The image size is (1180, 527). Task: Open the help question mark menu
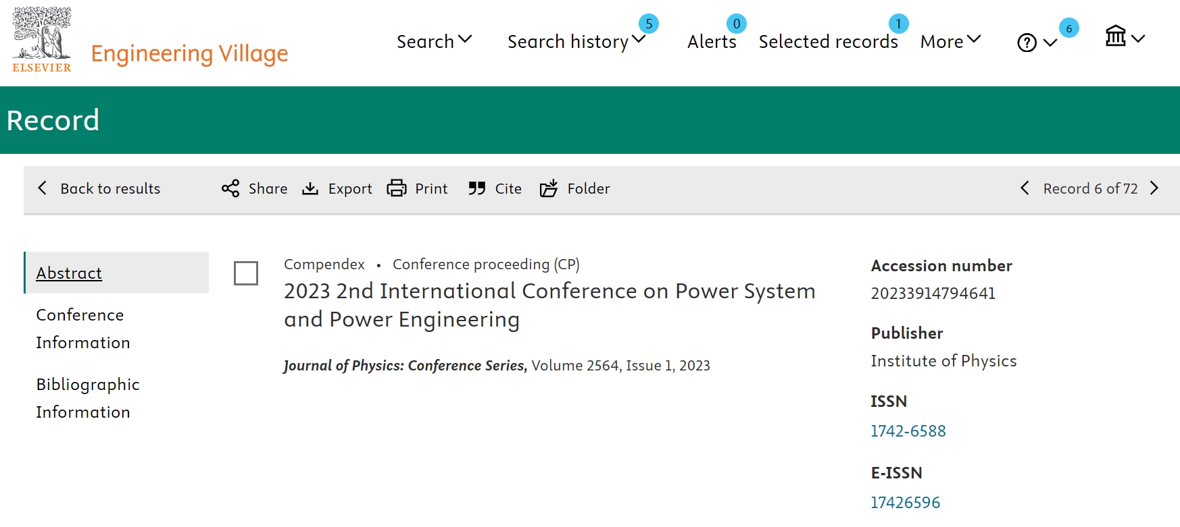click(x=1036, y=43)
